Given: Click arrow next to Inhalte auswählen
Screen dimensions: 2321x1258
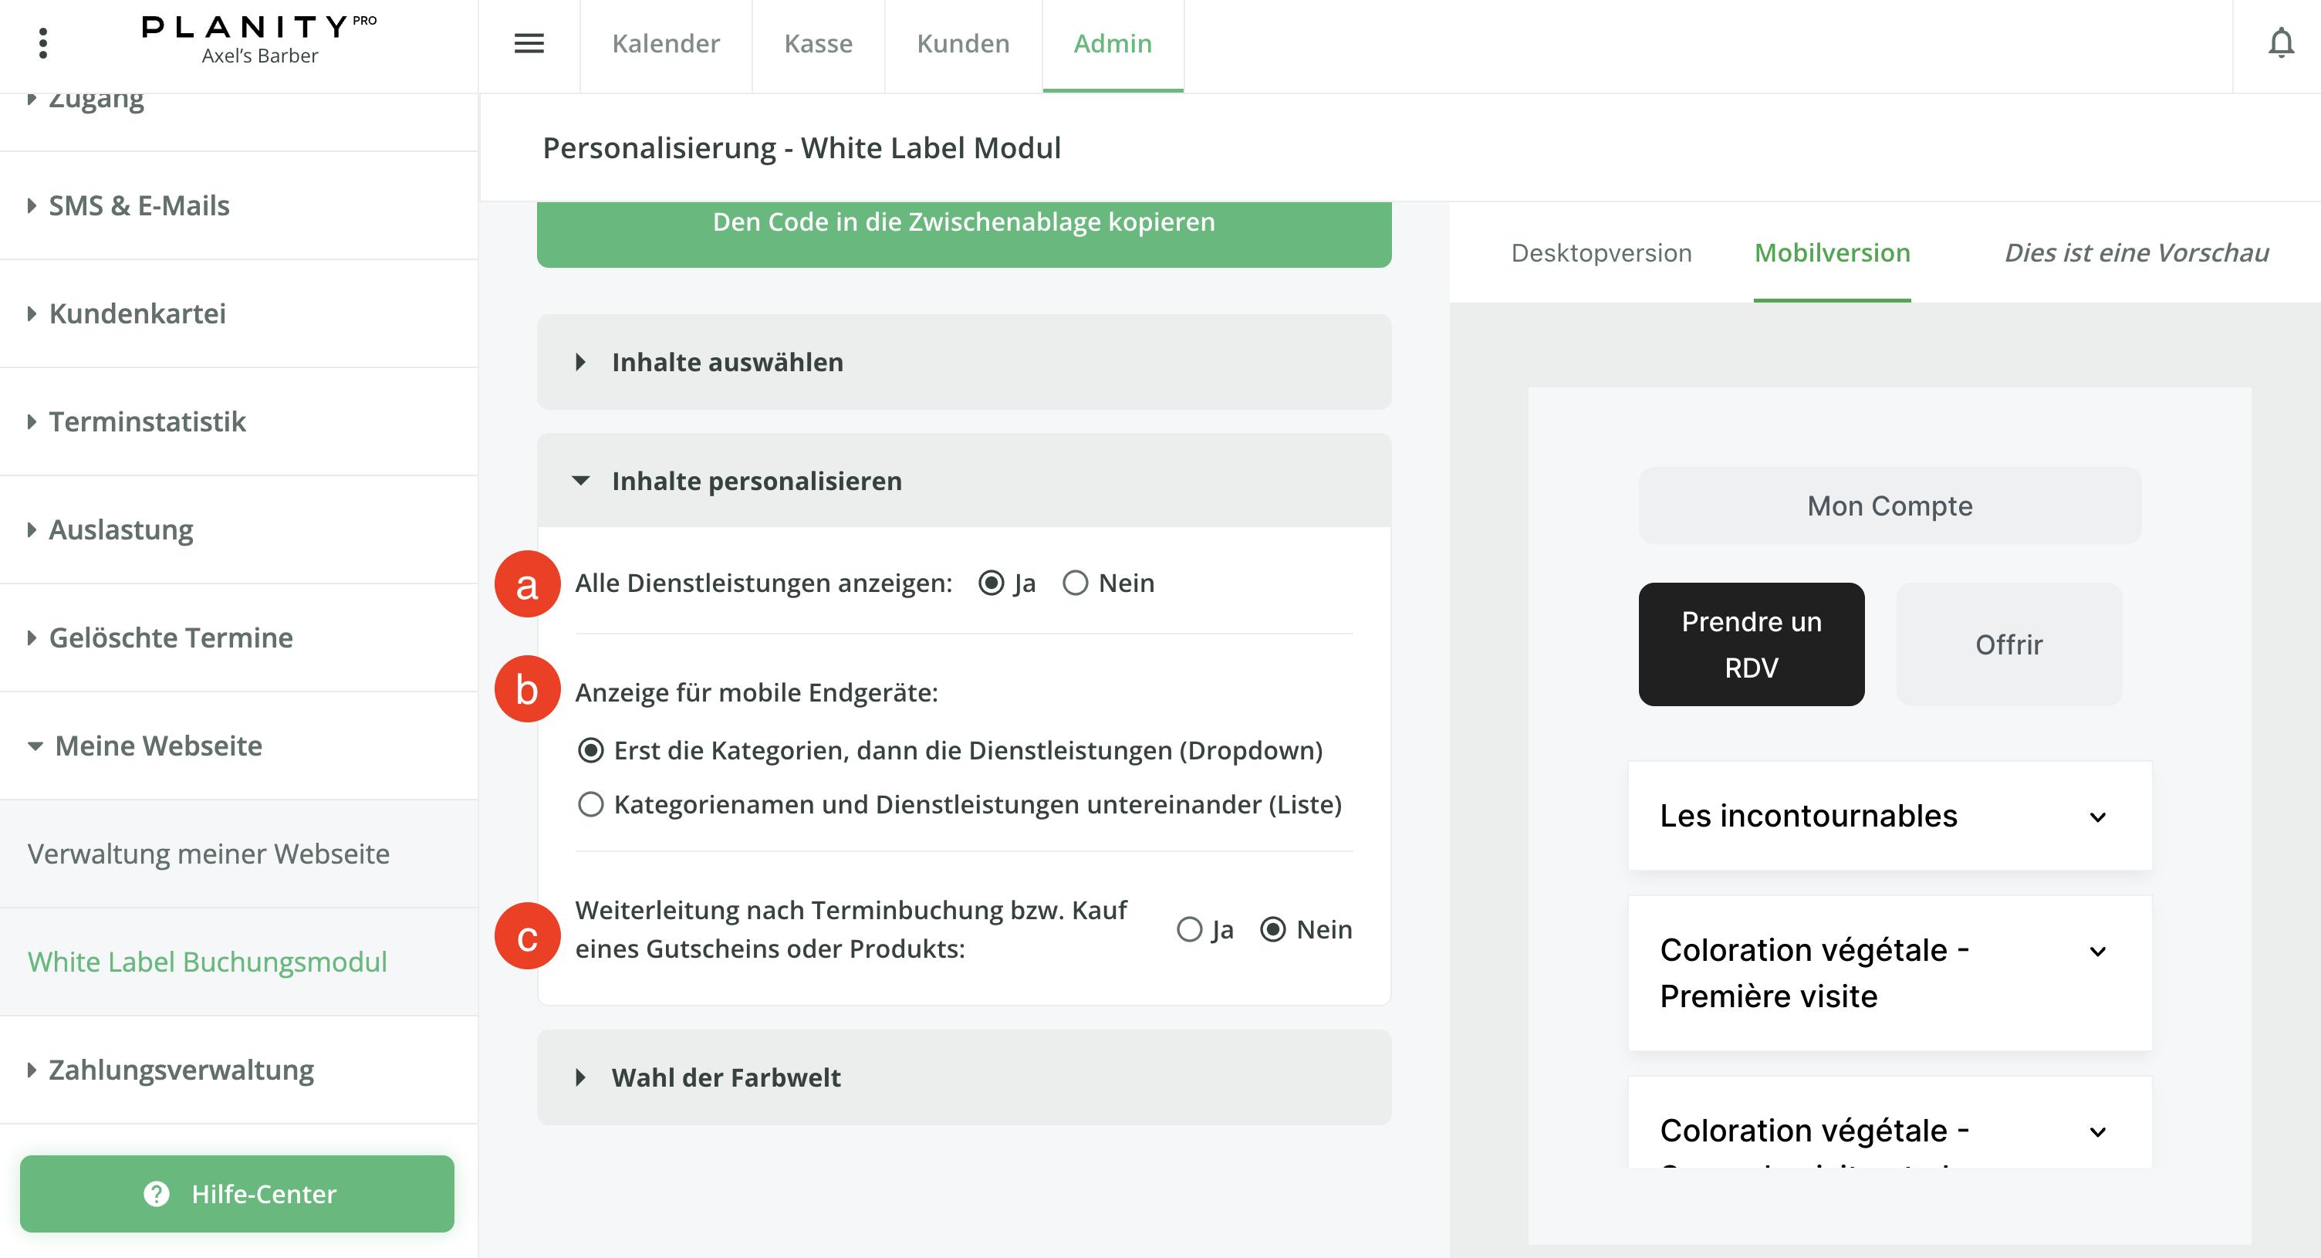Looking at the screenshot, I should [x=581, y=362].
